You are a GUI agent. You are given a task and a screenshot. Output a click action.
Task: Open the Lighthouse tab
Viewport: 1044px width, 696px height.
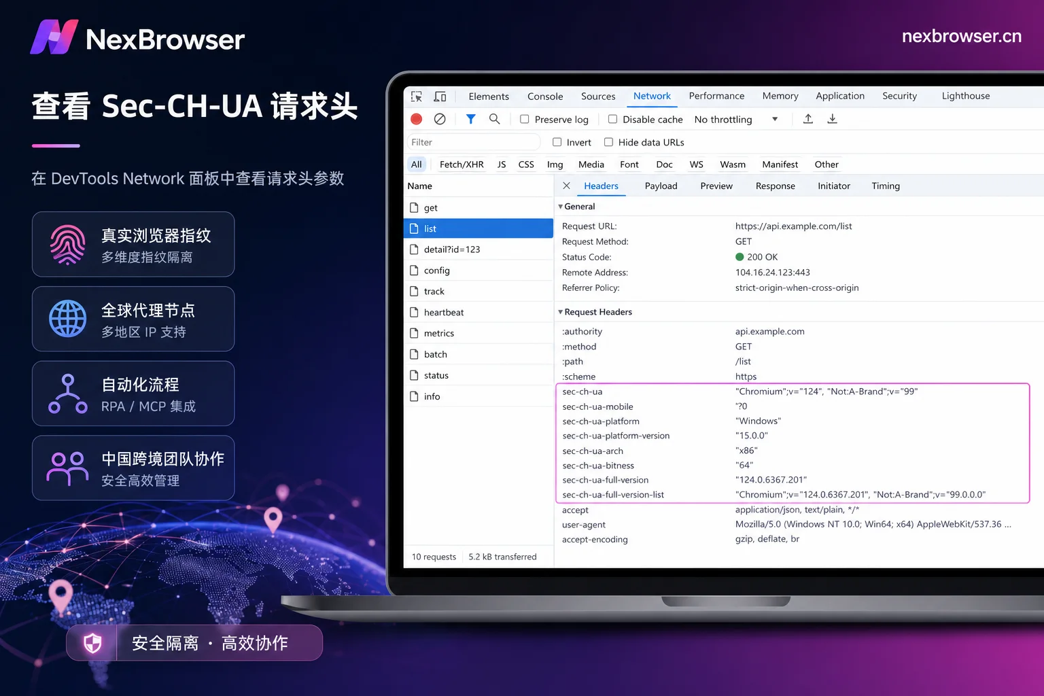[x=966, y=97]
